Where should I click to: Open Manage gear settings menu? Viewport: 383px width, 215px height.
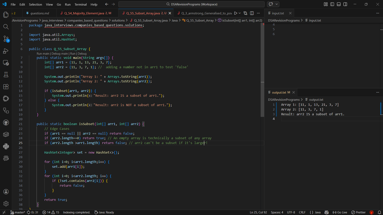tap(6, 204)
